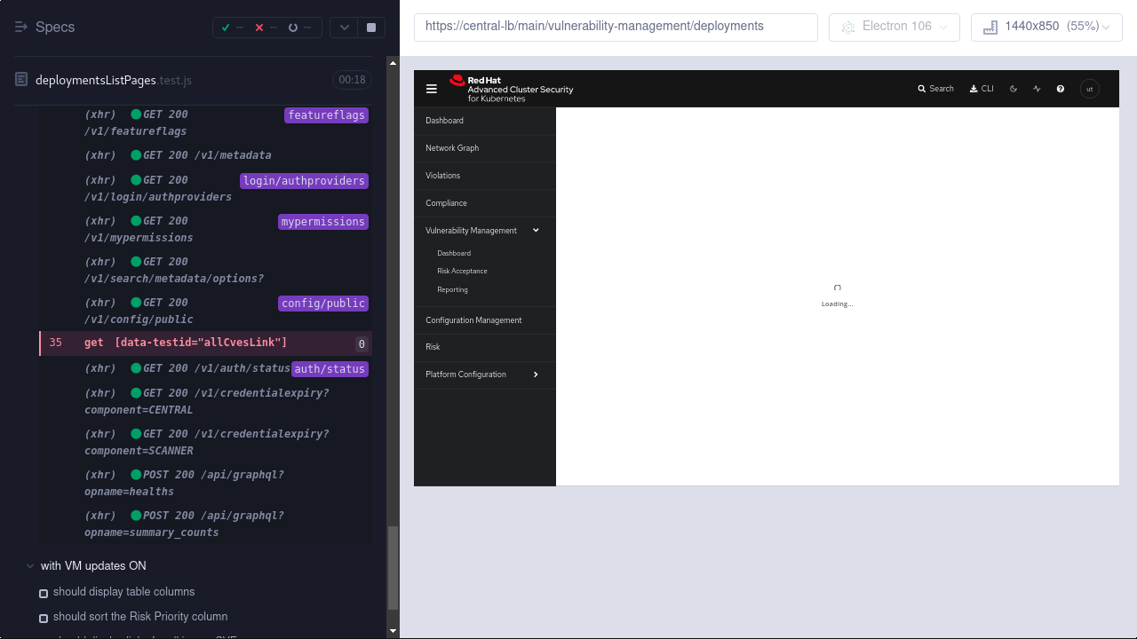Click the pending tests spinner counter
The width and height of the screenshot is (1137, 639).
click(x=299, y=28)
